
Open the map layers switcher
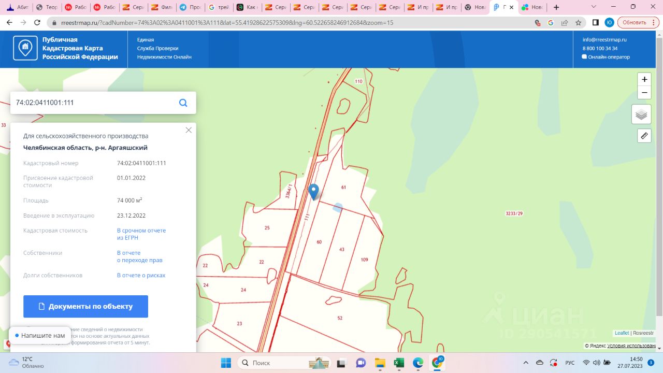641,114
